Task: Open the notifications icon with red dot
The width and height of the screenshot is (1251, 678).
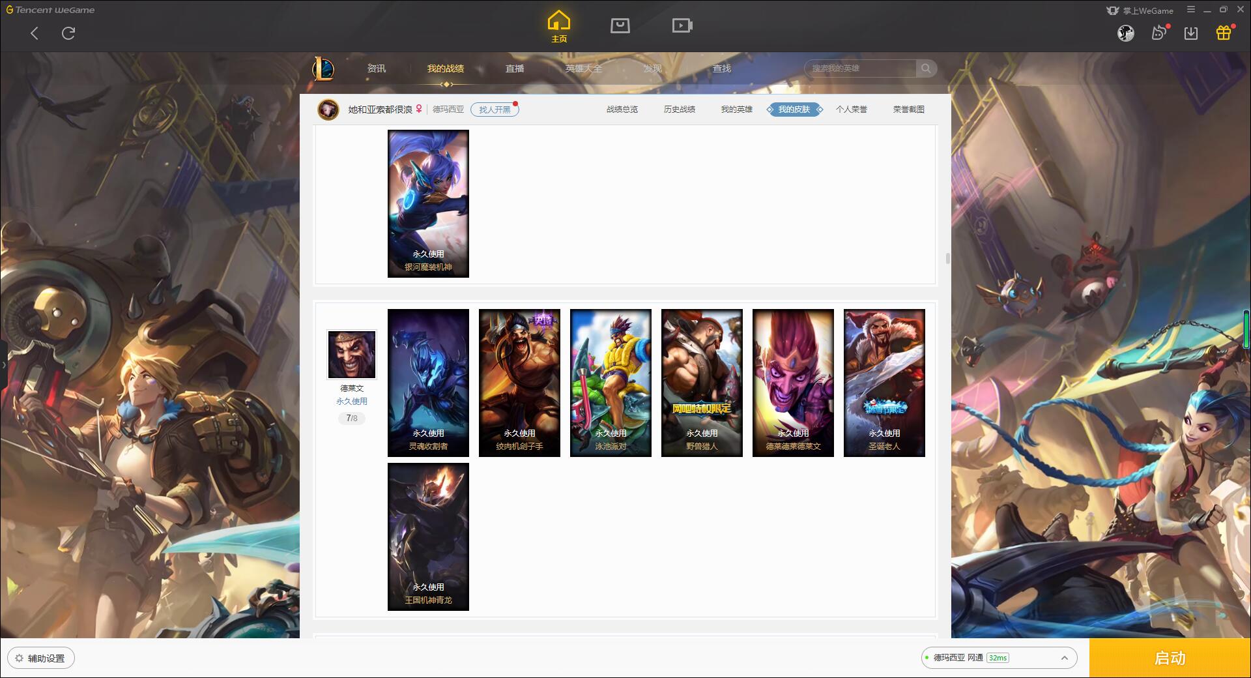Action: 1159,33
